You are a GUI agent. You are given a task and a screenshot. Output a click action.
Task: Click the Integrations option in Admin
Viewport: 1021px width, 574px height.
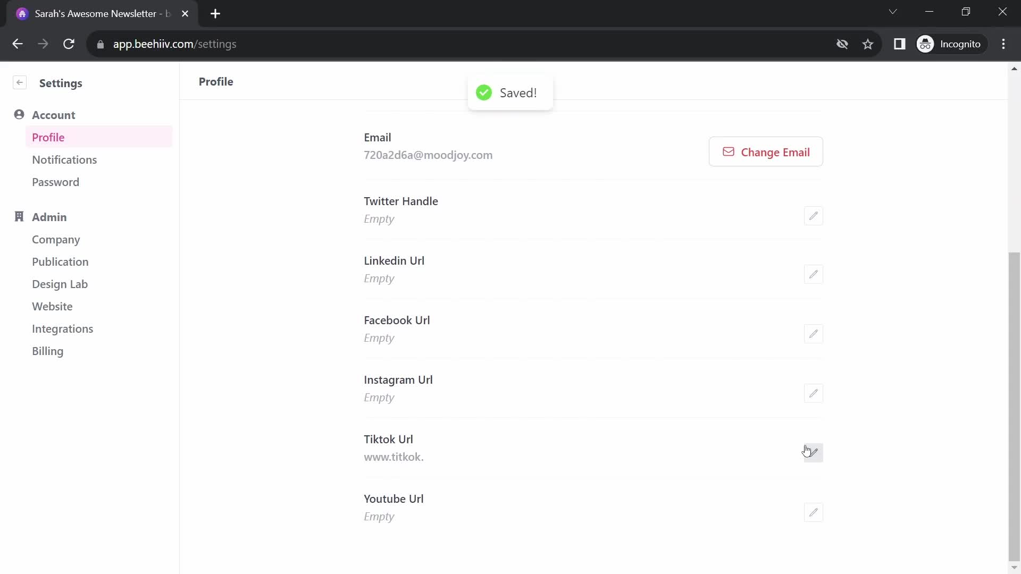[62, 328]
